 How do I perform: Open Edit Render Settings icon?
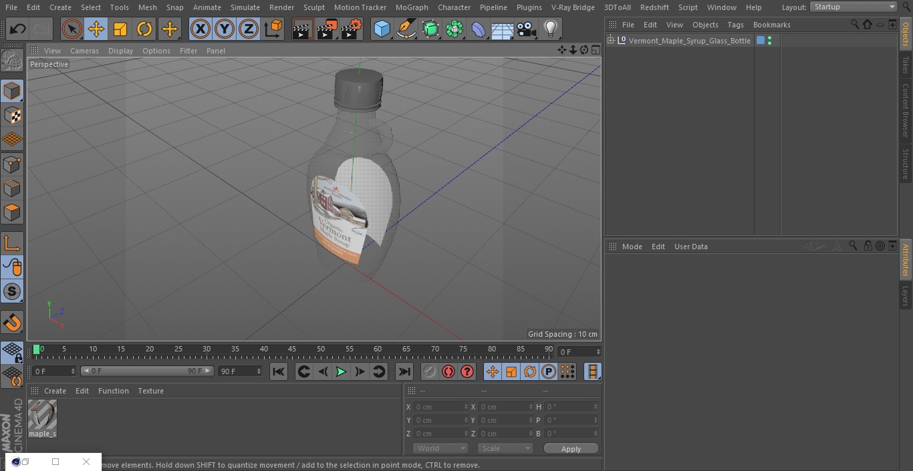(352, 29)
